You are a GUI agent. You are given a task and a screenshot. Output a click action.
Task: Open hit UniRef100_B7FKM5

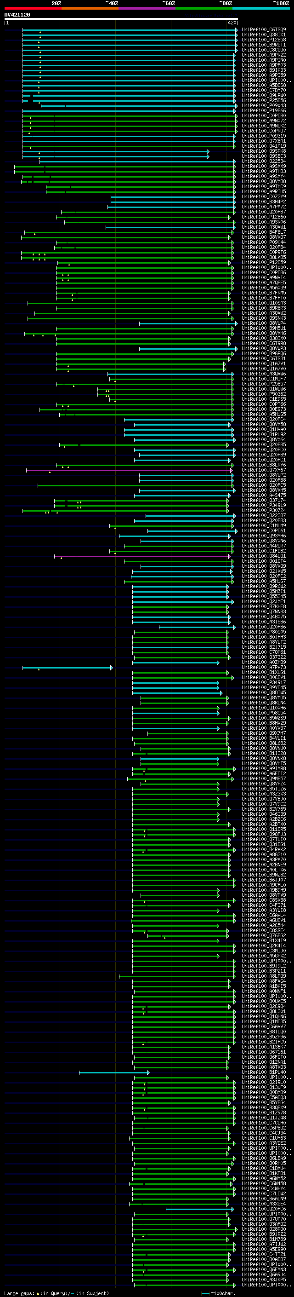pyautogui.click(x=264, y=293)
